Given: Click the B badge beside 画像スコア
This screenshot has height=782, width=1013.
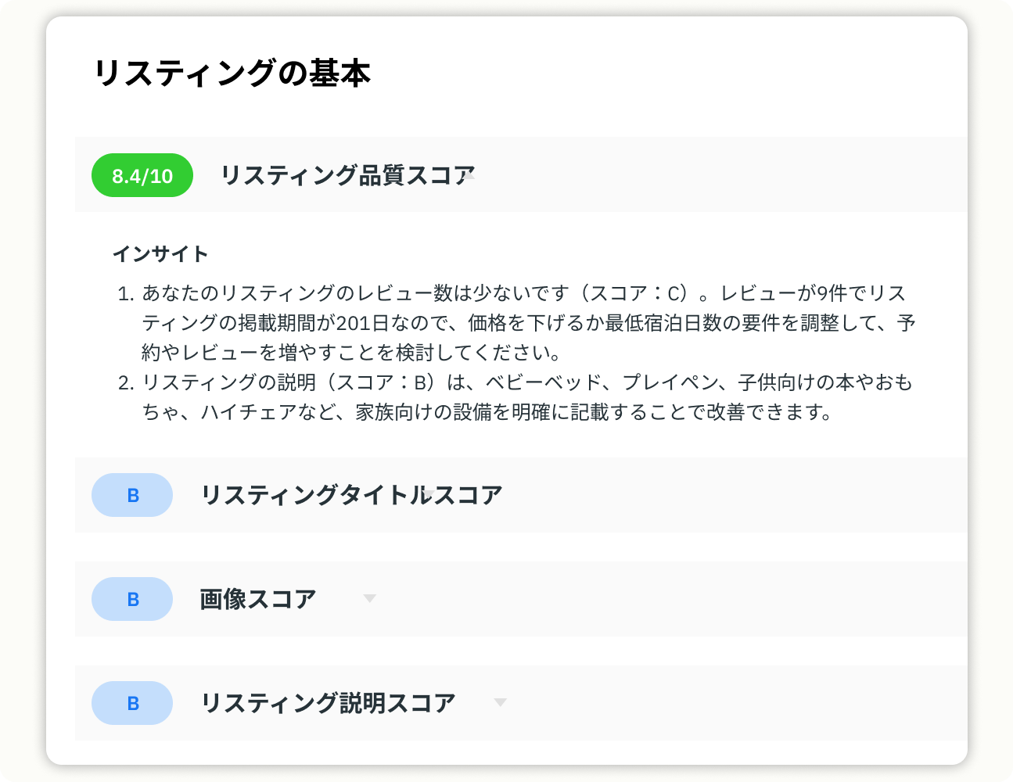Looking at the screenshot, I should coord(132,599).
